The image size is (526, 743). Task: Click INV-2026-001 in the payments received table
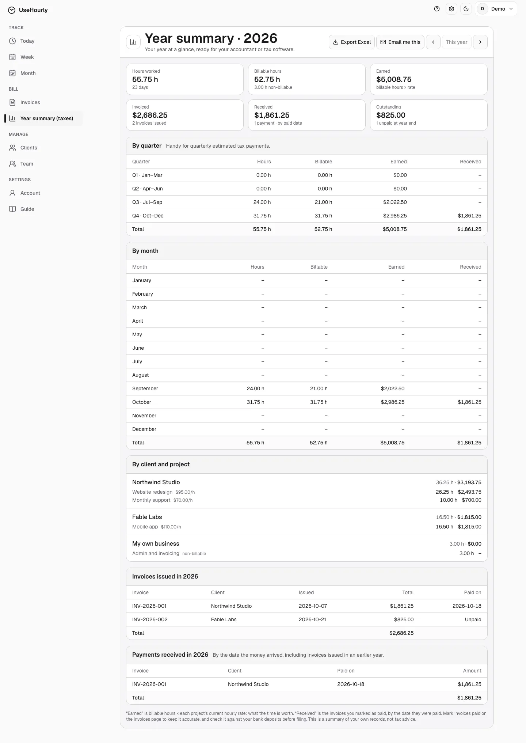coord(149,684)
